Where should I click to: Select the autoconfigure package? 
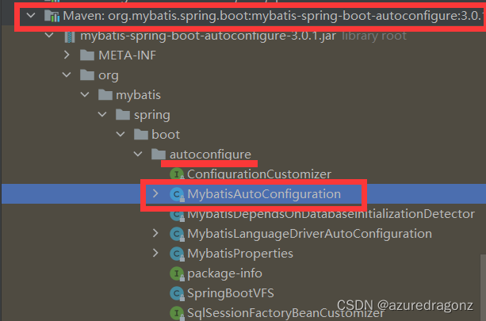[x=210, y=155]
